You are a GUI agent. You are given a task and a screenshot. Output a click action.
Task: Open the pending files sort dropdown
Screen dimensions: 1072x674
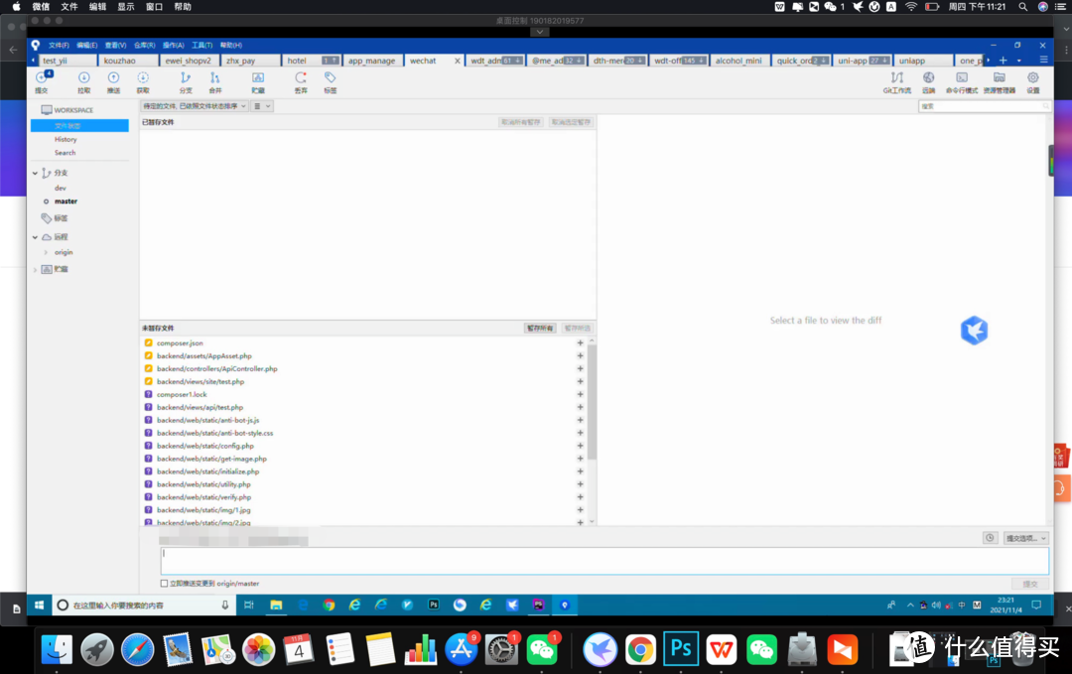(195, 106)
